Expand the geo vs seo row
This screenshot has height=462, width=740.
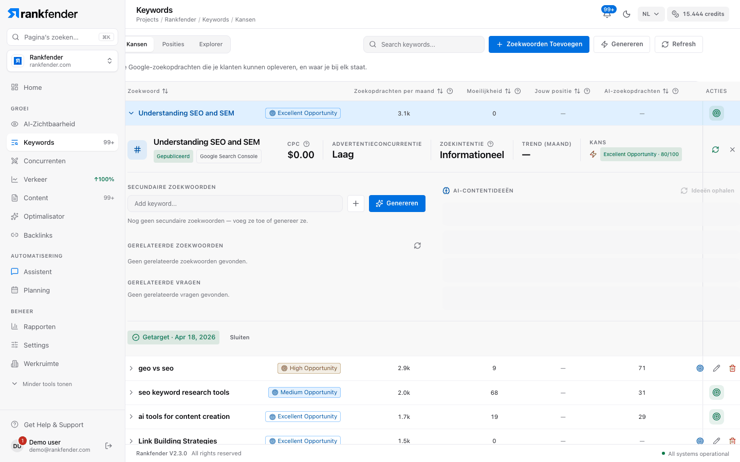pyautogui.click(x=131, y=369)
